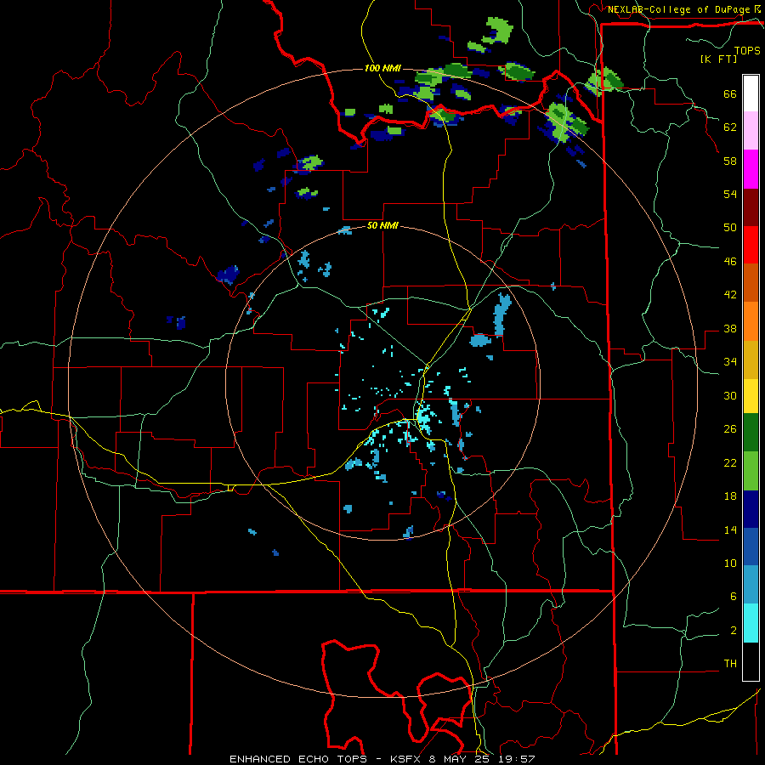The image size is (765, 765).
Task: Click legend scale value 42
Action: click(x=730, y=295)
